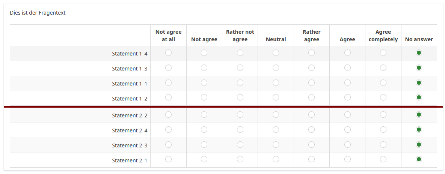Pick 'Rather not agree' for Statement 2_3
The height and width of the screenshot is (174, 445).
[240, 145]
